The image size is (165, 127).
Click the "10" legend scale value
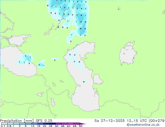click(x=33, y=126)
